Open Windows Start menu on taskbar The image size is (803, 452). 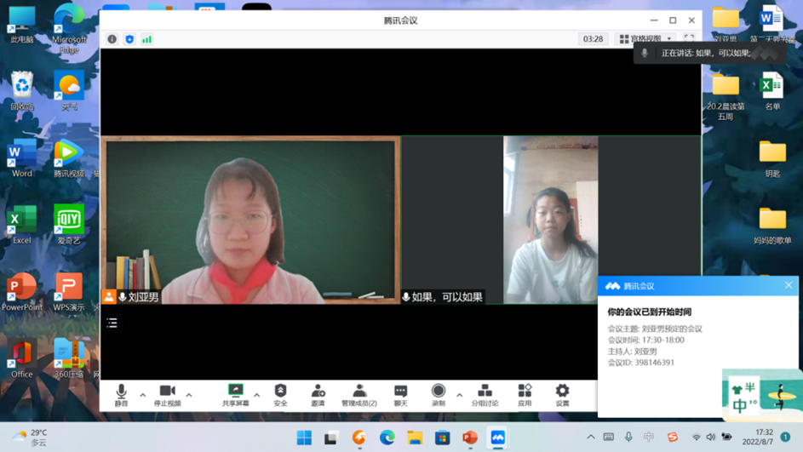click(x=304, y=438)
